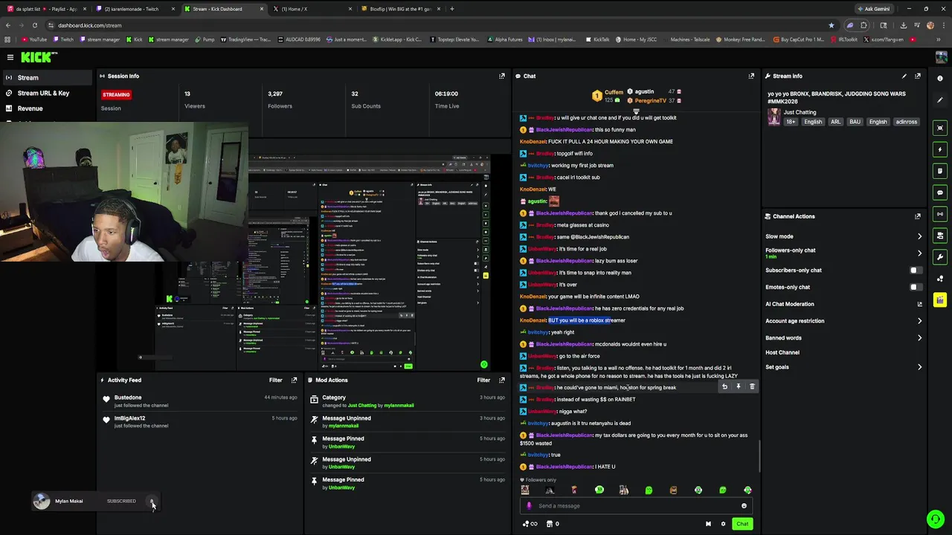
Task: Open the Kick hamburger menu
Action: (x=10, y=57)
